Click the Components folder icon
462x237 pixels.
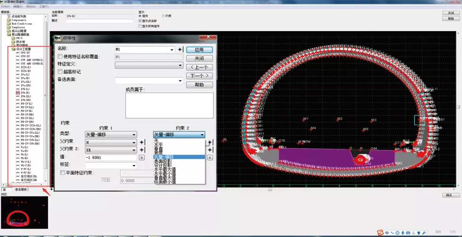8,20
